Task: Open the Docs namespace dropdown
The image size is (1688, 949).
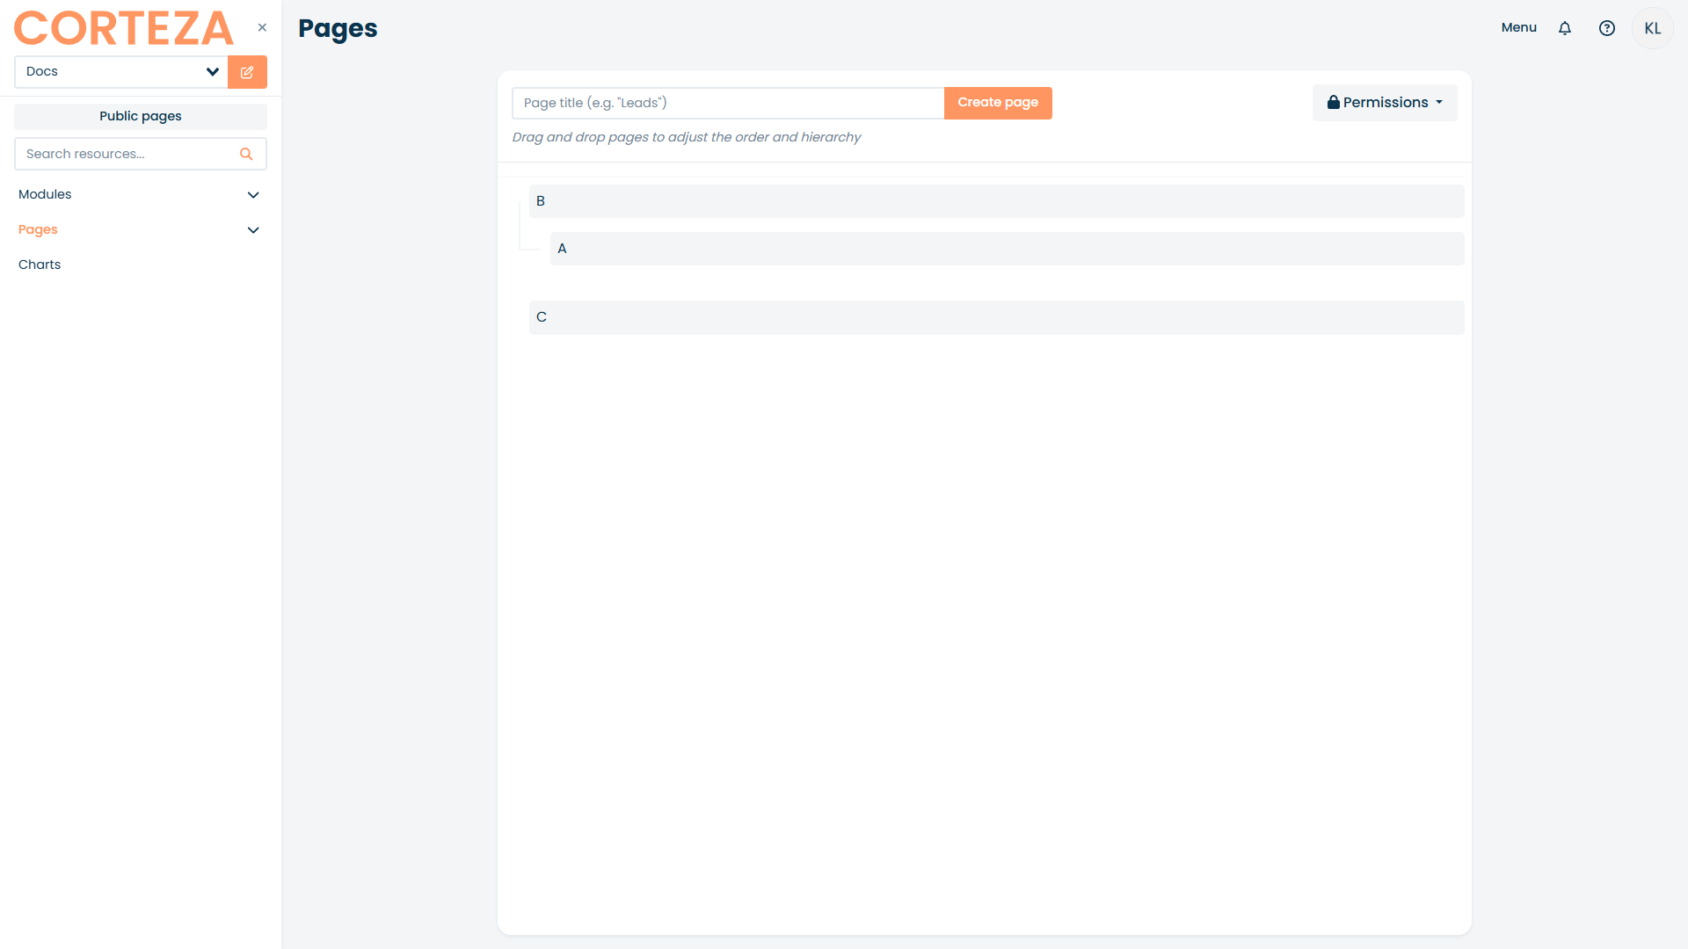Action: (121, 72)
